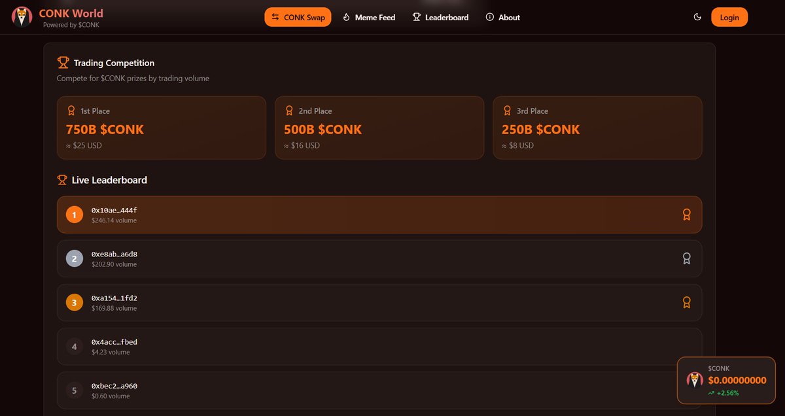Select the 750B $CONK prize card
Screen dimensions: 785x416
click(x=162, y=128)
